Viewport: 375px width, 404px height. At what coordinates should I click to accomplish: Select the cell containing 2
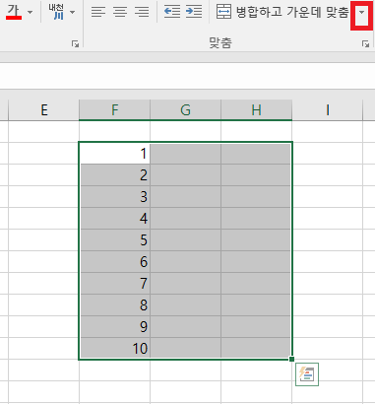pos(114,175)
